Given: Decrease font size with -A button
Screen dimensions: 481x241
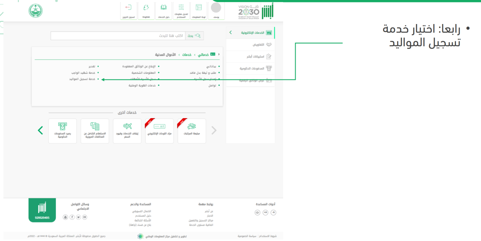Looking at the screenshot, I should [273, 212].
